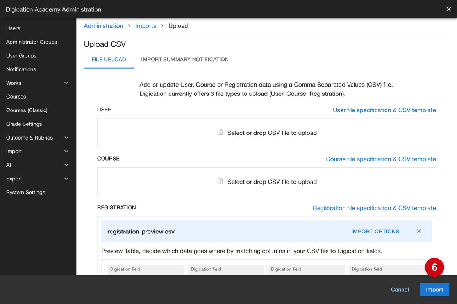Open User file specification & CSV template

coord(384,110)
